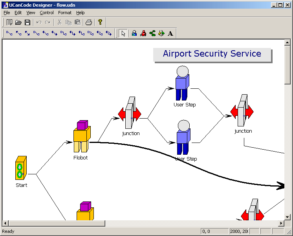Select the rounded-corner link tool with one arrow

coord(100,33)
